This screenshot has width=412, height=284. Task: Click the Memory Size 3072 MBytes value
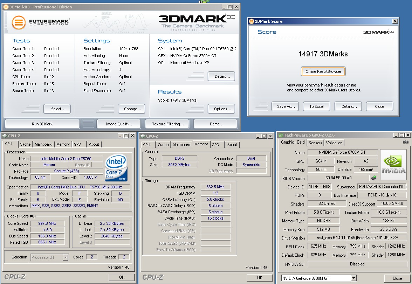coord(179,165)
